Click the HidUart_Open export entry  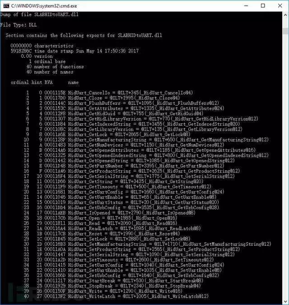[x=101, y=218]
